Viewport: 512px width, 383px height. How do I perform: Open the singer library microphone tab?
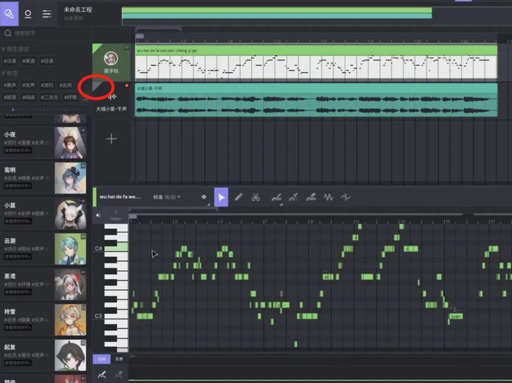9,14
